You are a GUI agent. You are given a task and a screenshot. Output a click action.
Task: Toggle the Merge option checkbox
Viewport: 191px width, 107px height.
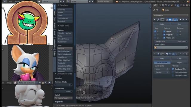(x=164, y=32)
